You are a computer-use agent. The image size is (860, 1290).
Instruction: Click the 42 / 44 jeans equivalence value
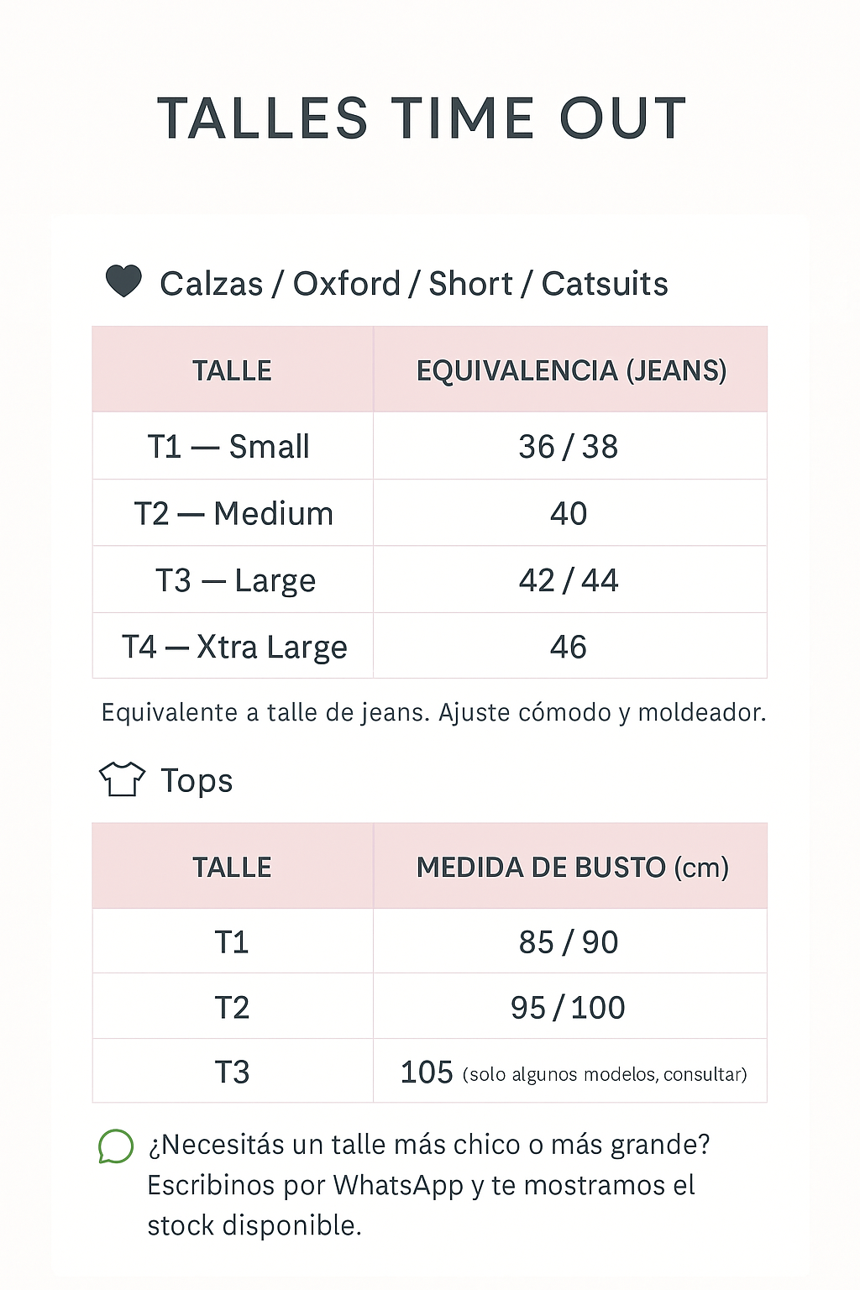pos(569,580)
